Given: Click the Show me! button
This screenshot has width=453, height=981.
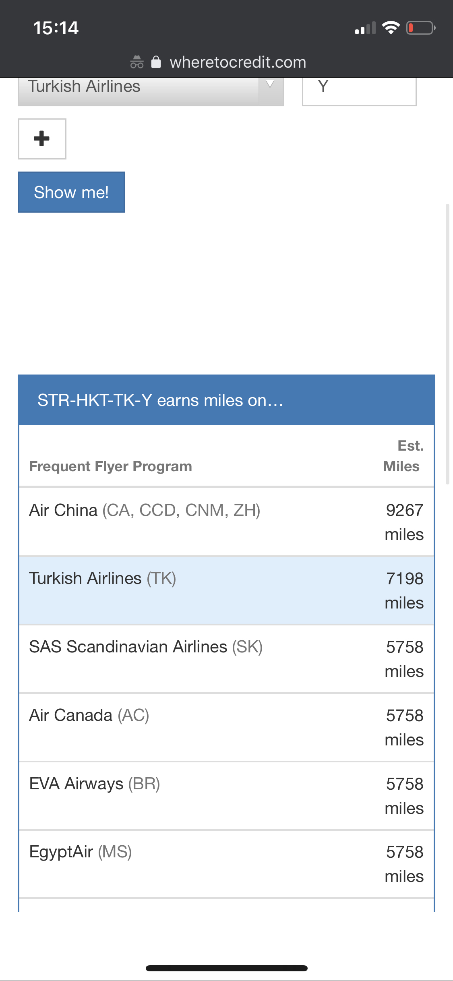Looking at the screenshot, I should [71, 192].
